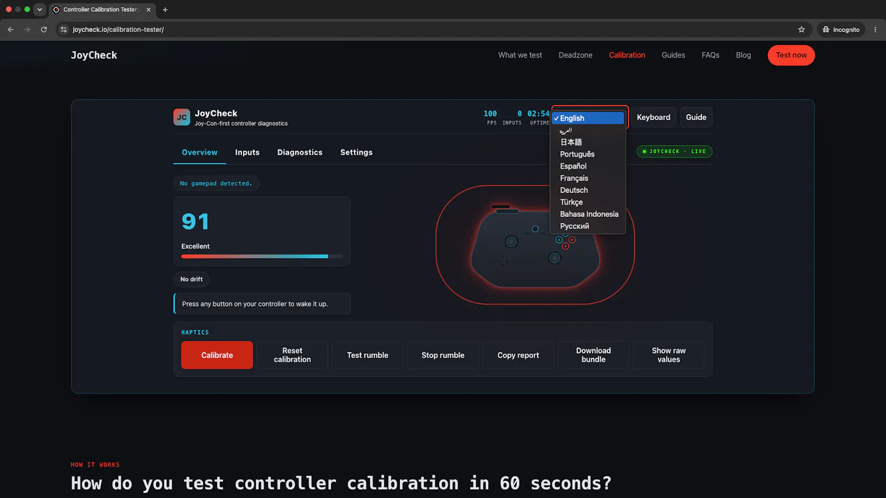The width and height of the screenshot is (886, 498).
Task: Open the Deadzone nav link
Action: [575, 55]
